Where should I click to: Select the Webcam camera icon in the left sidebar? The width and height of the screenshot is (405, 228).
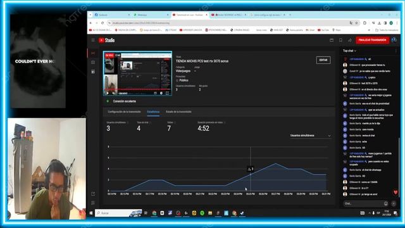click(93, 62)
